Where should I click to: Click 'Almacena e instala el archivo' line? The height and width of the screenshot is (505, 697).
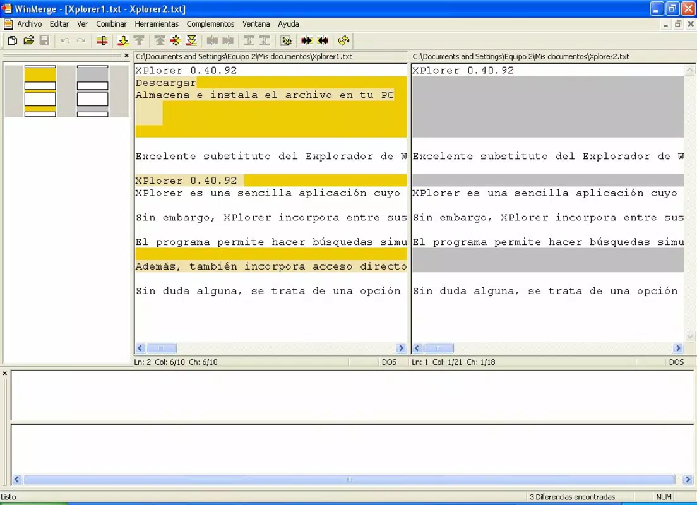(271, 95)
